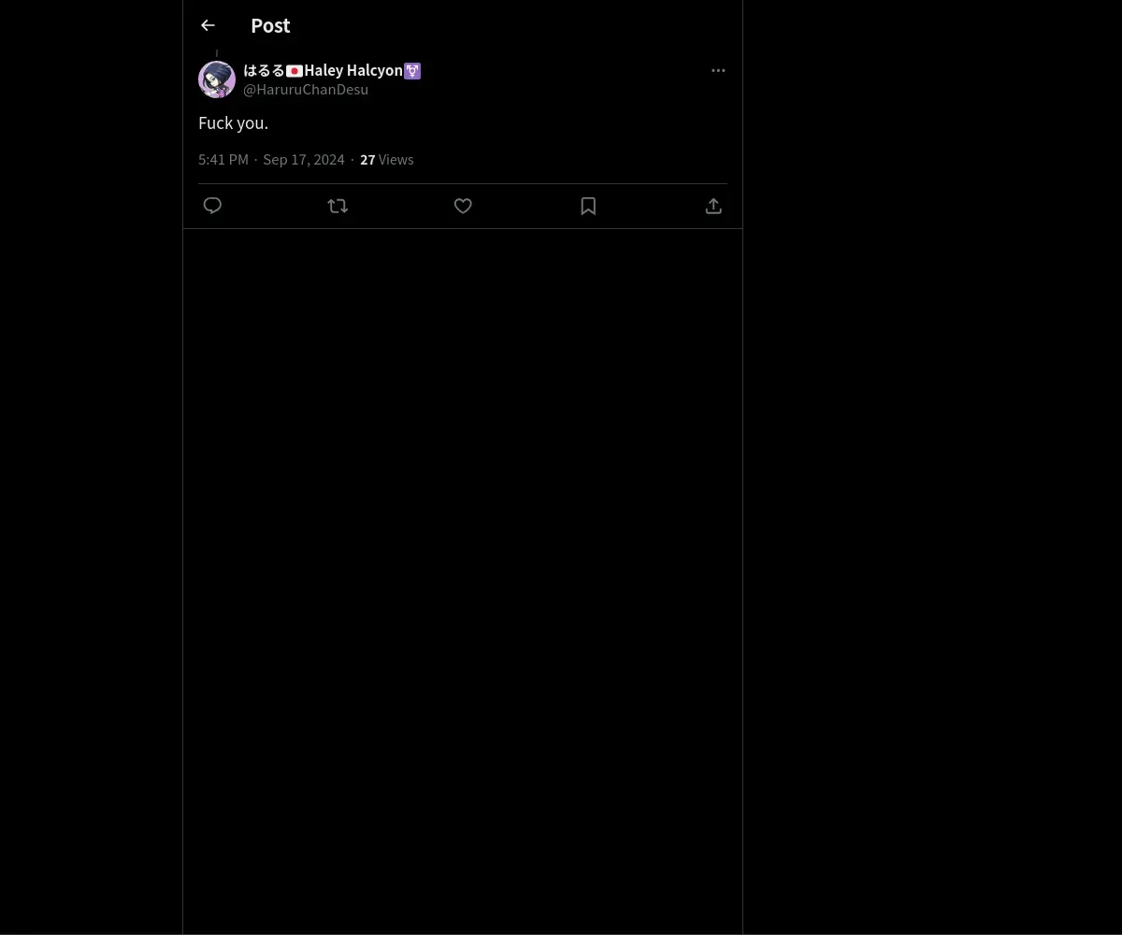Click the Japanese name text はるる
The image size is (1122, 935).
[264, 71]
